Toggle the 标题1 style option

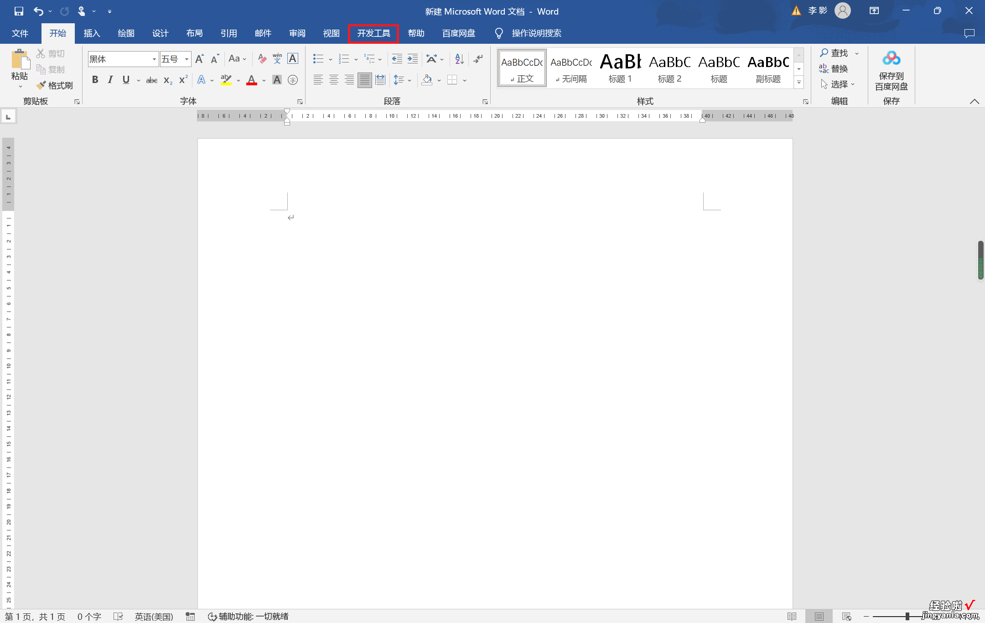[619, 68]
